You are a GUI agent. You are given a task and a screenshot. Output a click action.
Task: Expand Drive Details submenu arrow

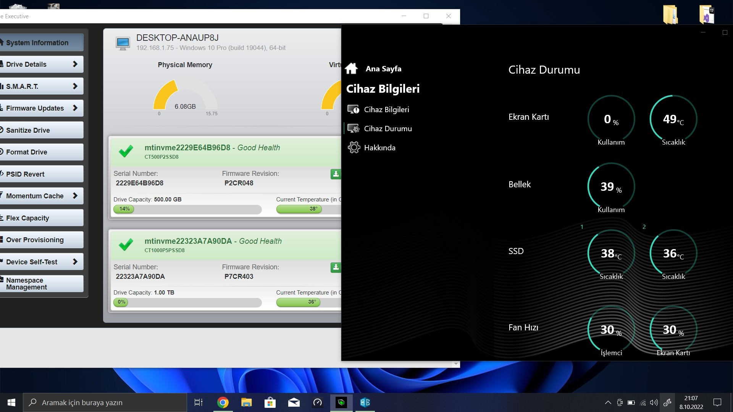(x=75, y=64)
